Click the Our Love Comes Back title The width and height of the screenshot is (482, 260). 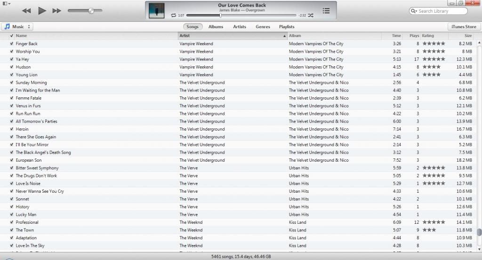pos(242,5)
